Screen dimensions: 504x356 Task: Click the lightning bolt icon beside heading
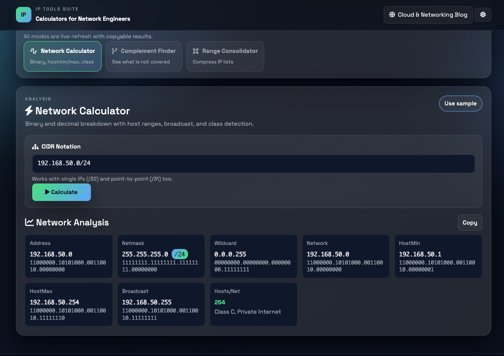tap(29, 111)
